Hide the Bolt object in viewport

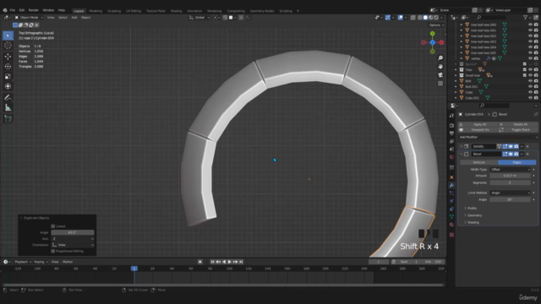click(530, 81)
